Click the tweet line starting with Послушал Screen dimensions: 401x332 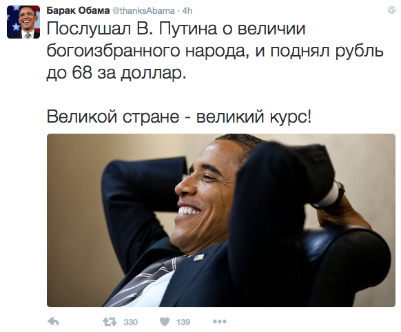(176, 28)
